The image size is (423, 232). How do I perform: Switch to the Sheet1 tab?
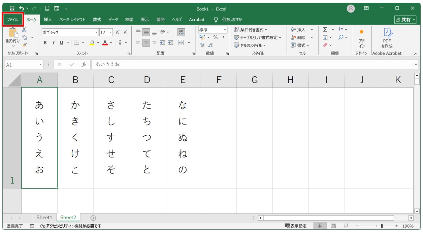pyautogui.click(x=44, y=218)
